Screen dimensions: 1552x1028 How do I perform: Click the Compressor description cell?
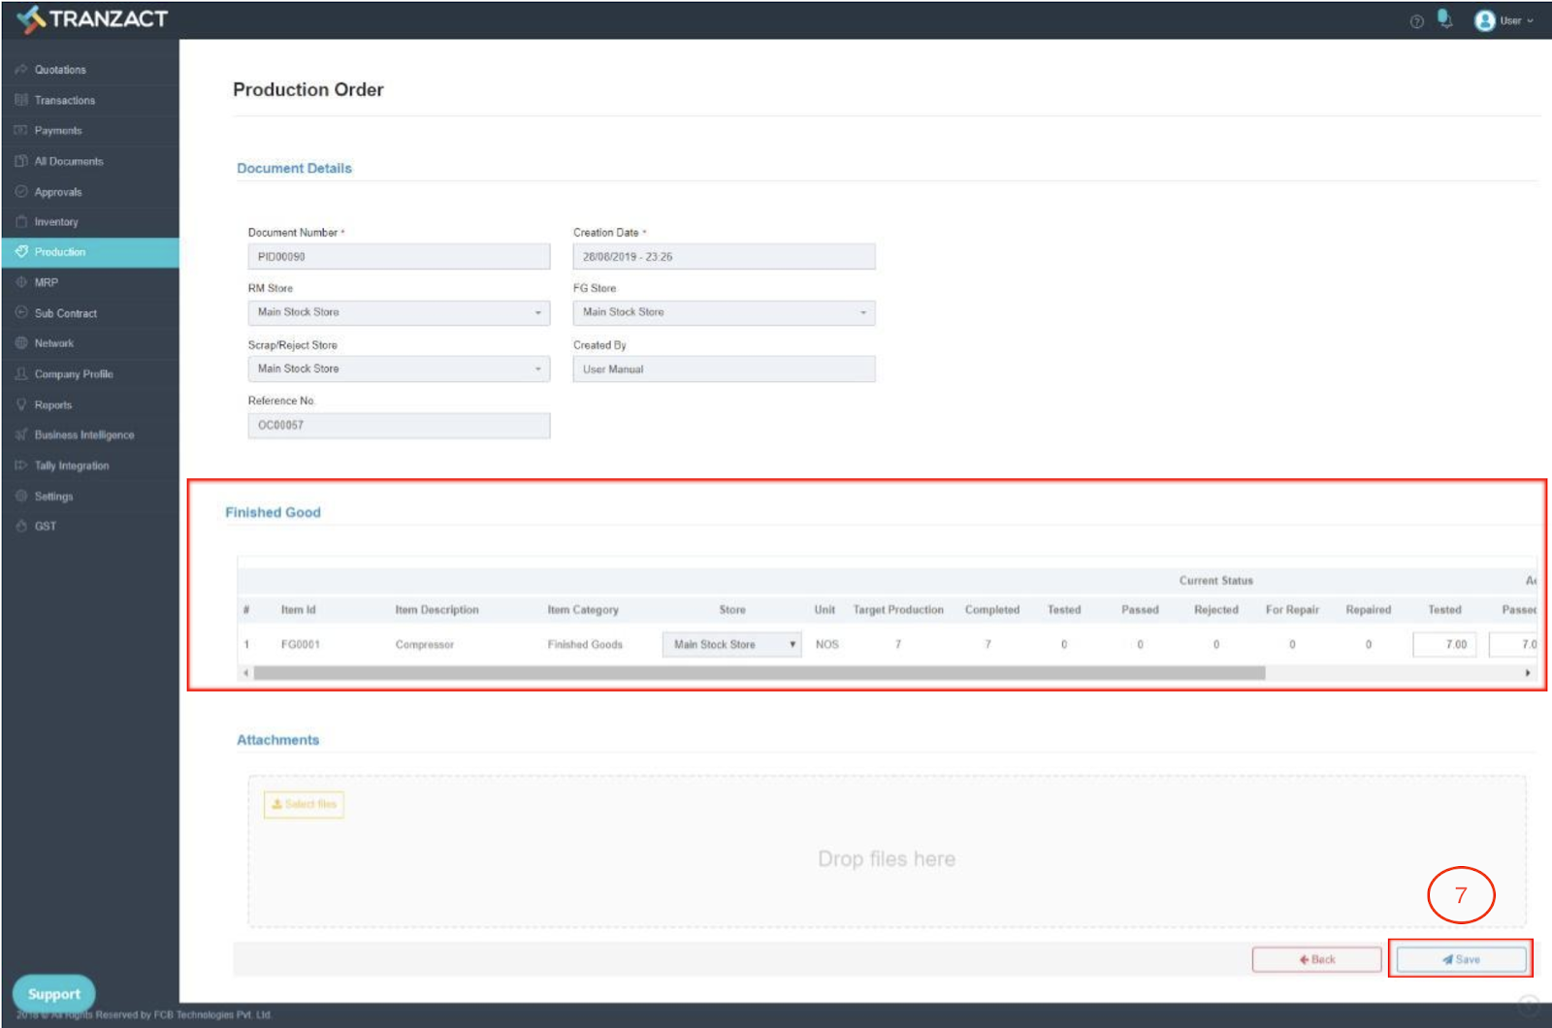tap(424, 644)
